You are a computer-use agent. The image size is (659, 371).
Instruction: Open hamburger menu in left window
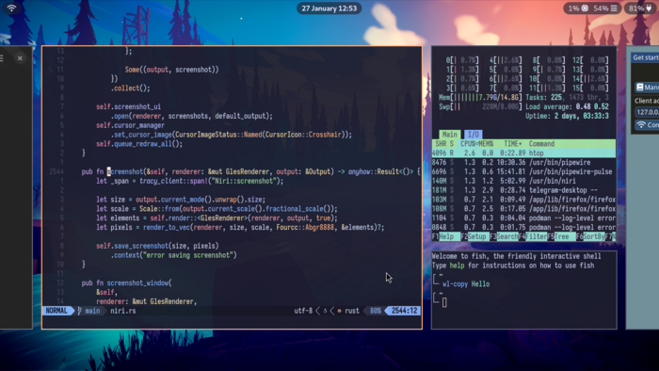(x=2, y=58)
